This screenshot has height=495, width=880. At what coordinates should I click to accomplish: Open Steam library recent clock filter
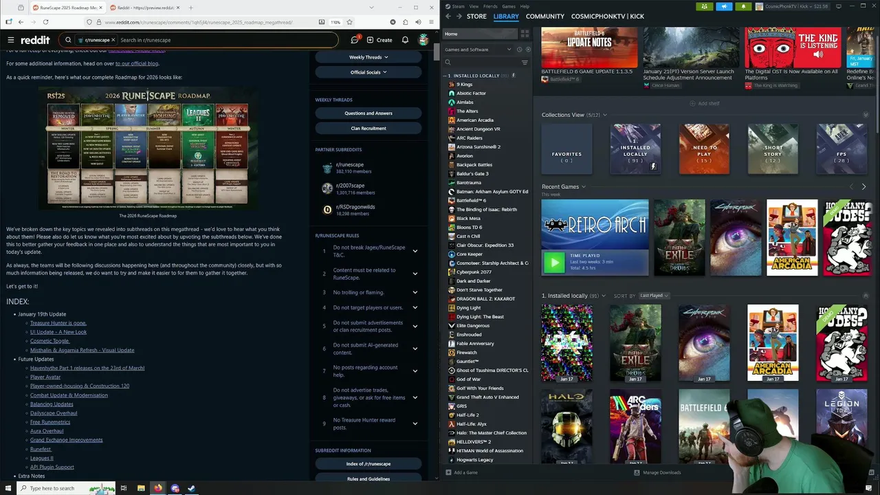coord(519,49)
